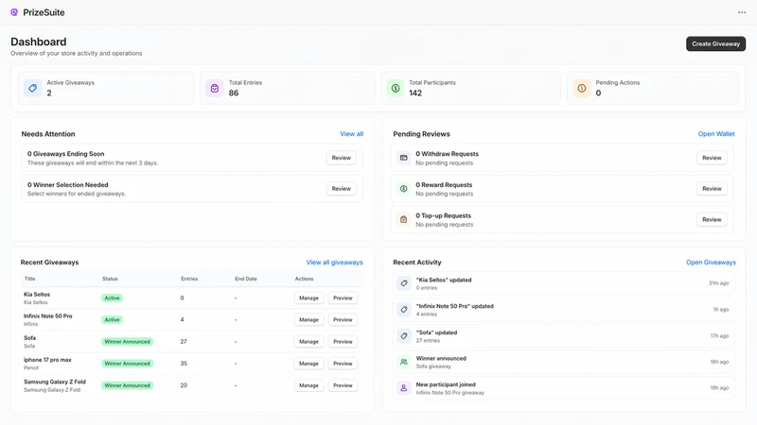Preview the Infinix Note 50 Pro giveaway

pos(343,320)
